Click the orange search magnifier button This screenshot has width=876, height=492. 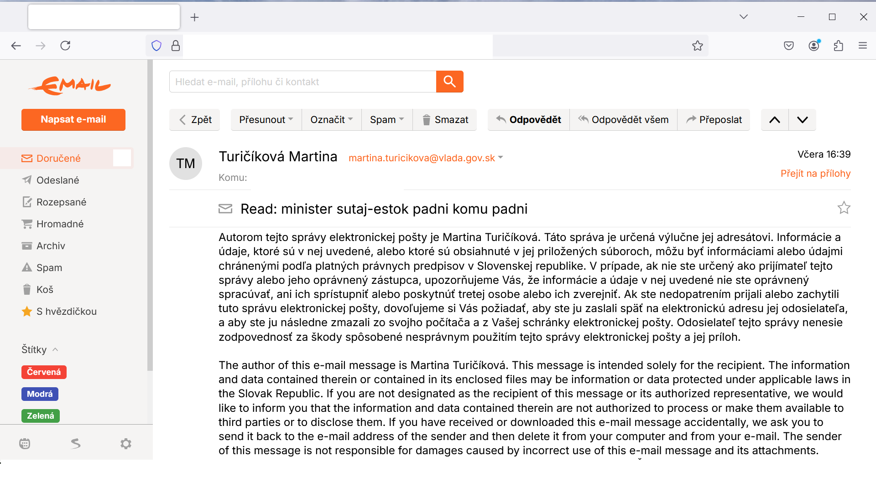[449, 82]
